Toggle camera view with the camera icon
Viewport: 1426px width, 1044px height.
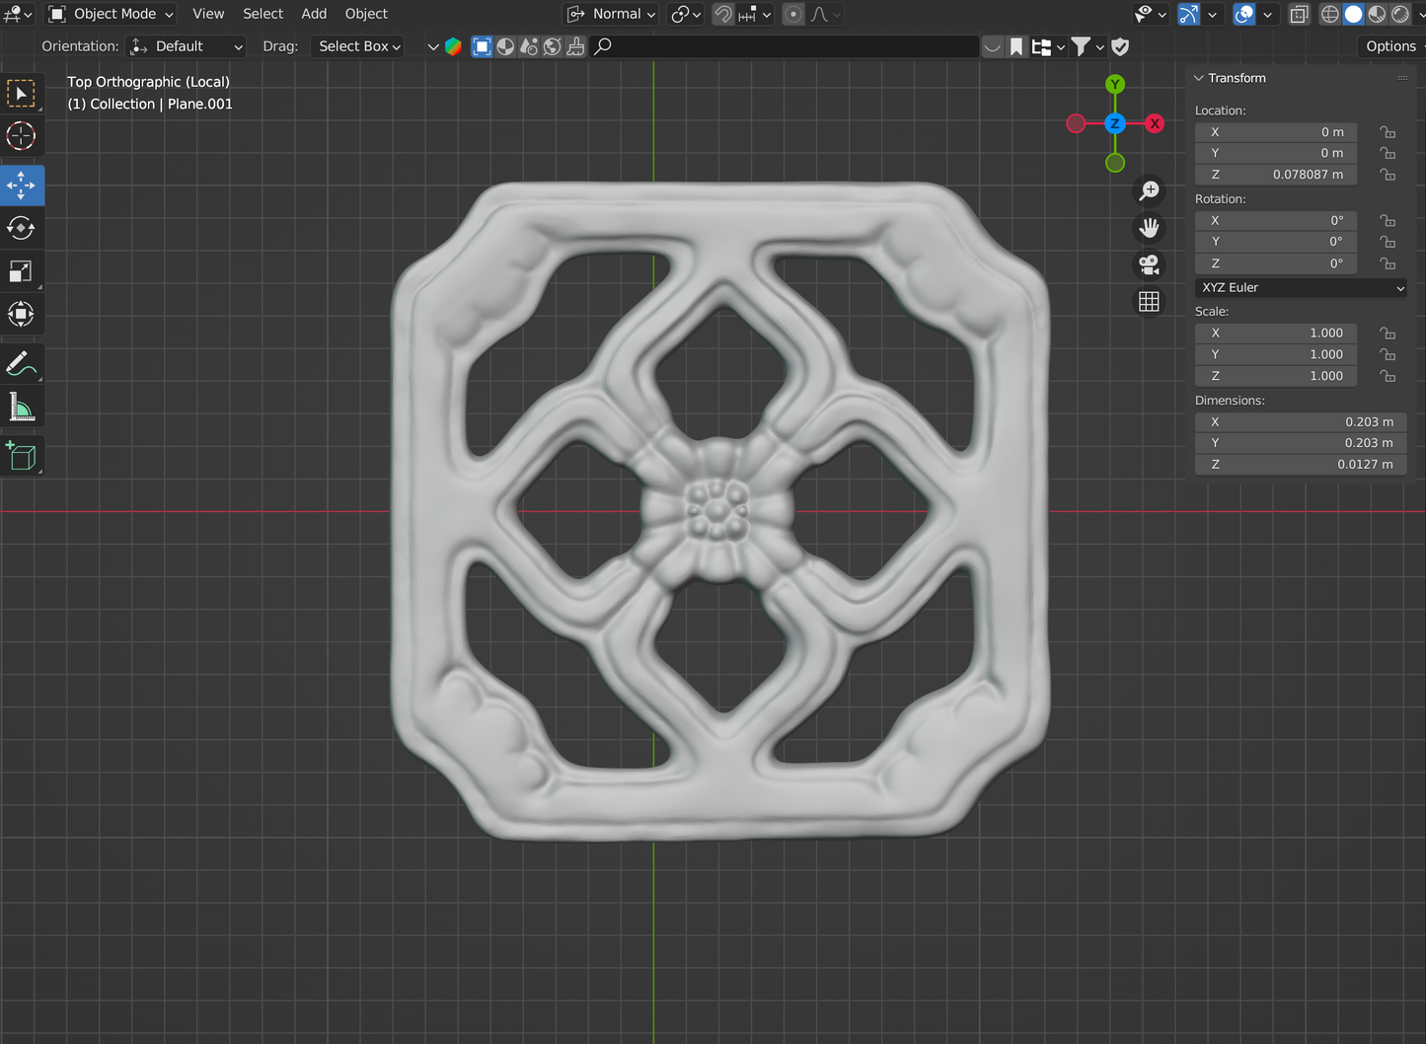pyautogui.click(x=1149, y=265)
